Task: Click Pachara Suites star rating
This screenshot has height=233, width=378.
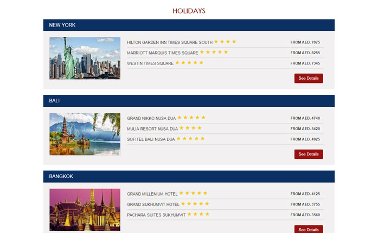Action: [x=198, y=214]
